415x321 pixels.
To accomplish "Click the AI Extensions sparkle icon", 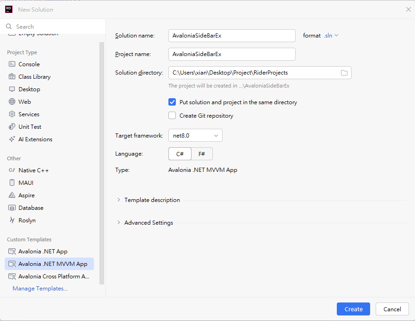I will tap(12, 139).
